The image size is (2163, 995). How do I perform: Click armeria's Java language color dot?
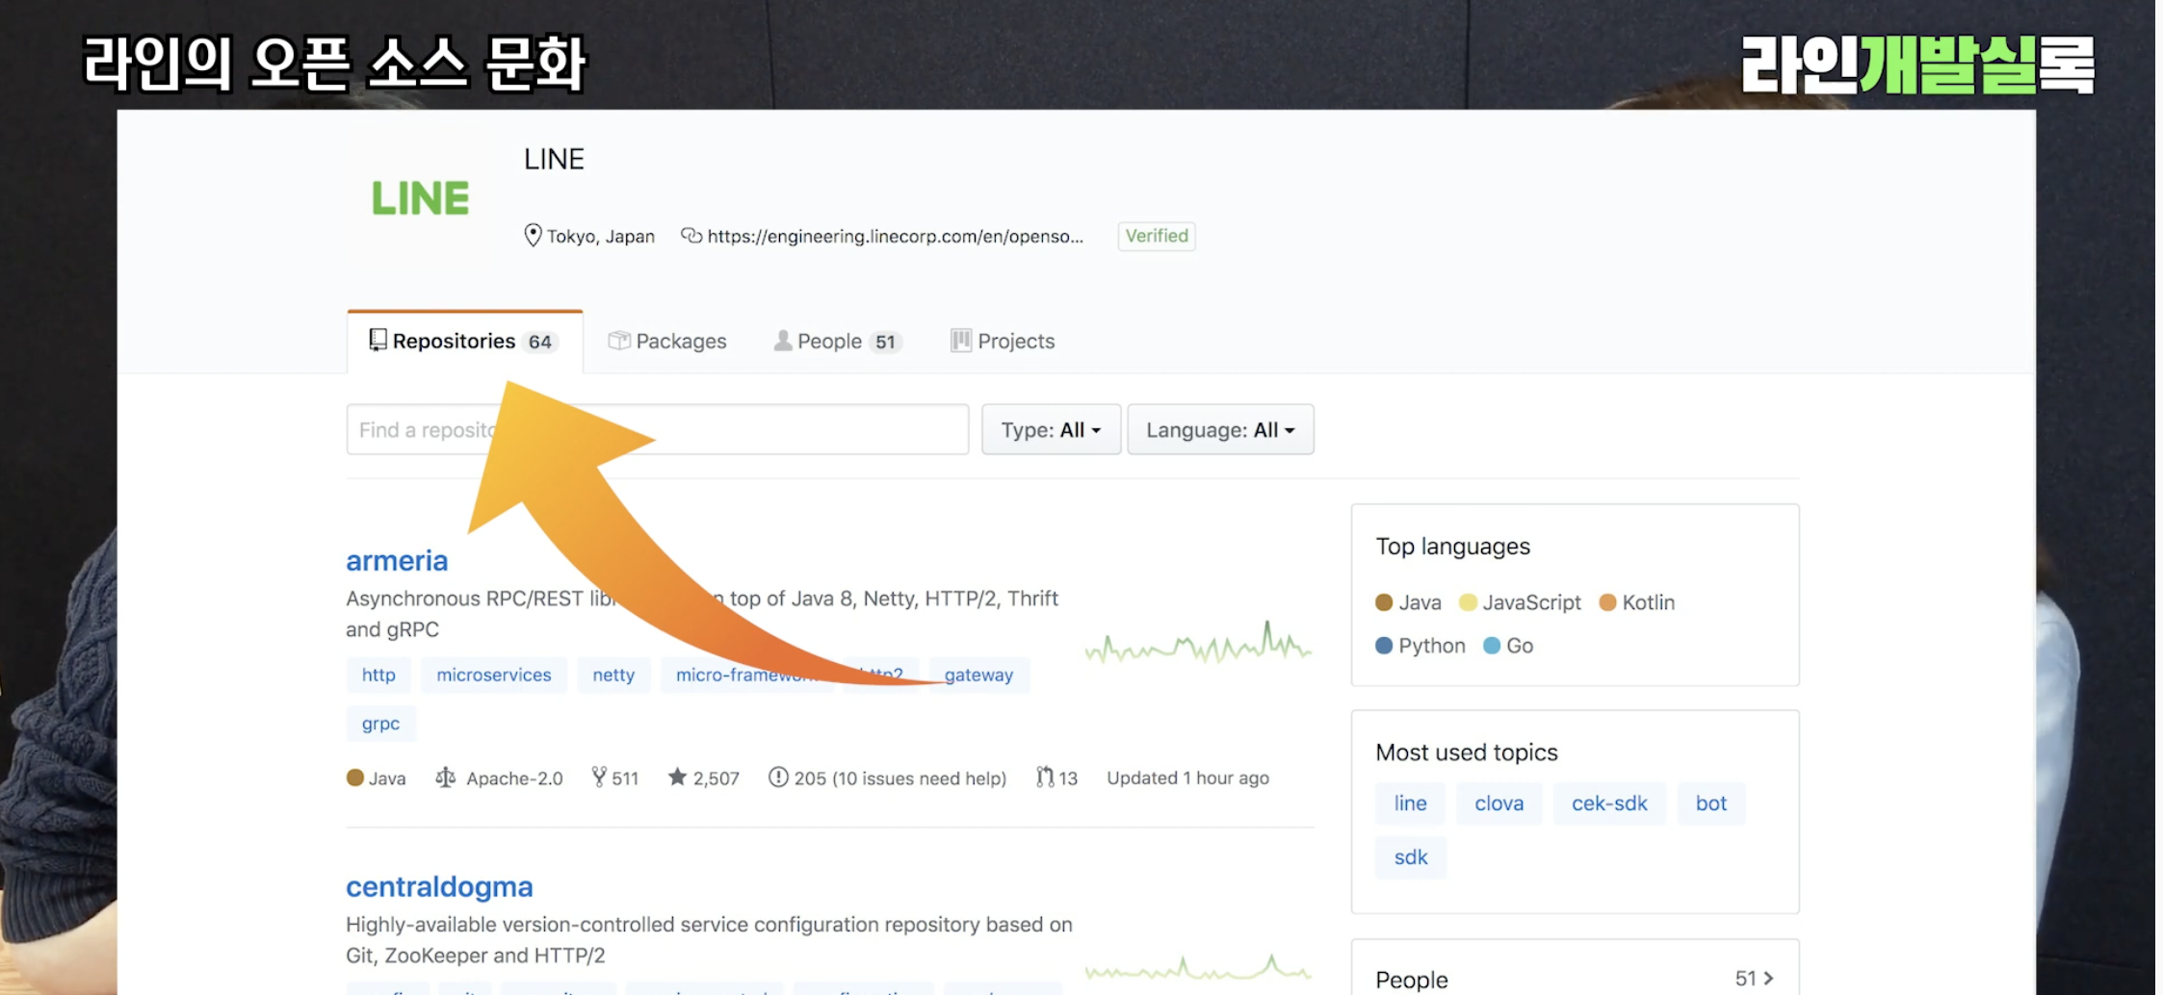click(x=354, y=778)
